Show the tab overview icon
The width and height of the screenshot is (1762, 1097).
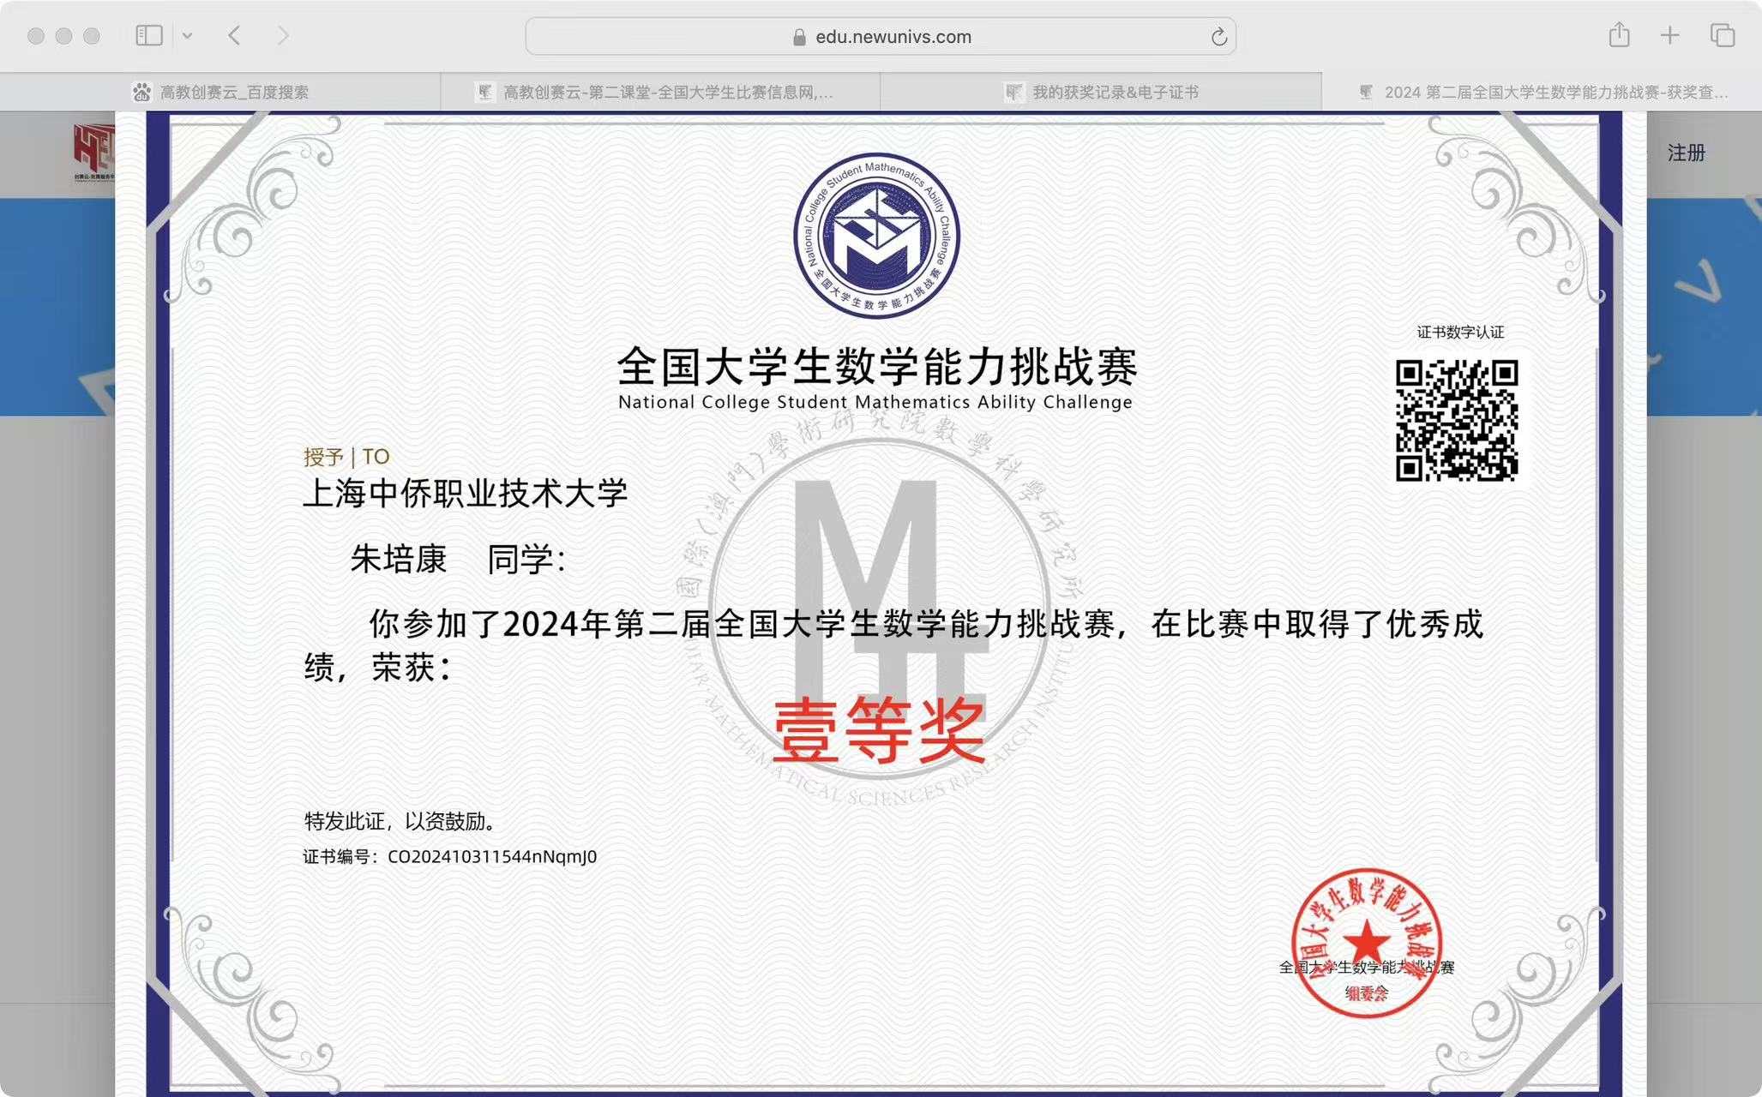tap(1723, 35)
